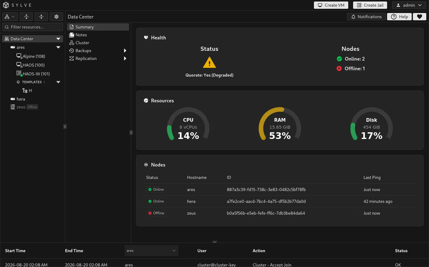Click the Nodes section icon

[146, 165]
